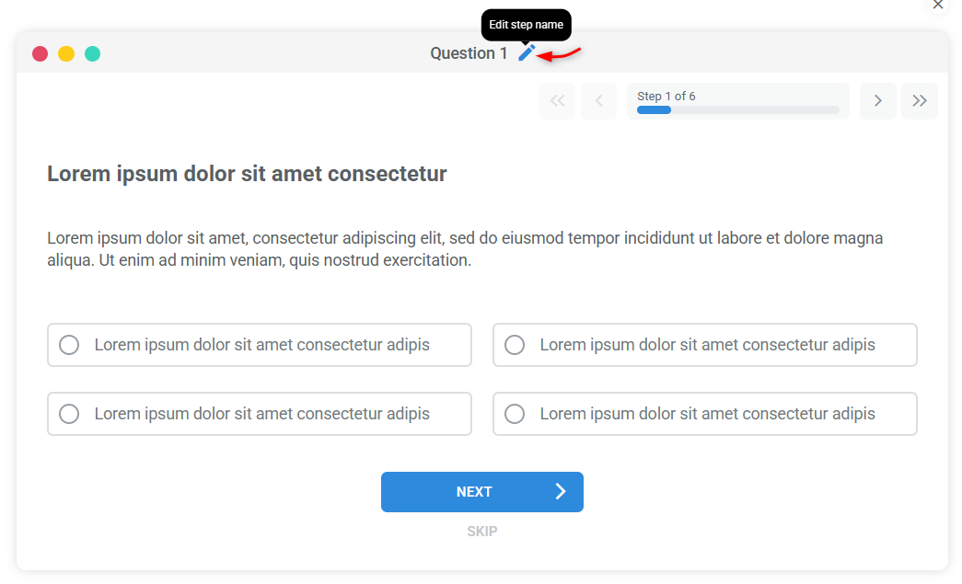Click the yellow window dot
The height and width of the screenshot is (584, 962).
pos(65,53)
